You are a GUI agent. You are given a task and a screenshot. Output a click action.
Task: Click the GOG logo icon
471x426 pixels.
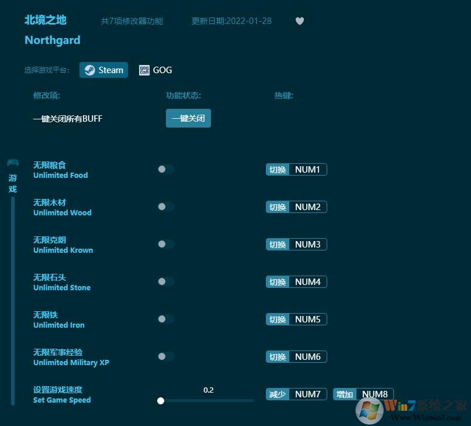(144, 70)
